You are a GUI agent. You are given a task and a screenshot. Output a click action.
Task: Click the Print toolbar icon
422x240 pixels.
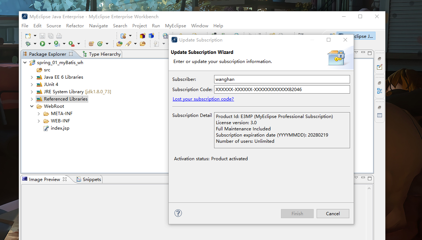tap(59, 36)
